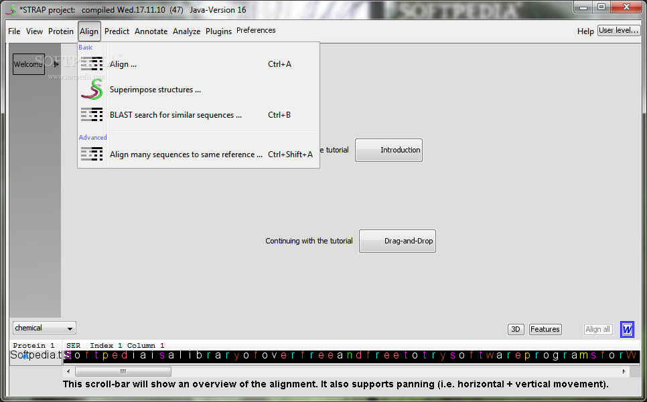Open the File menu

(x=14, y=31)
